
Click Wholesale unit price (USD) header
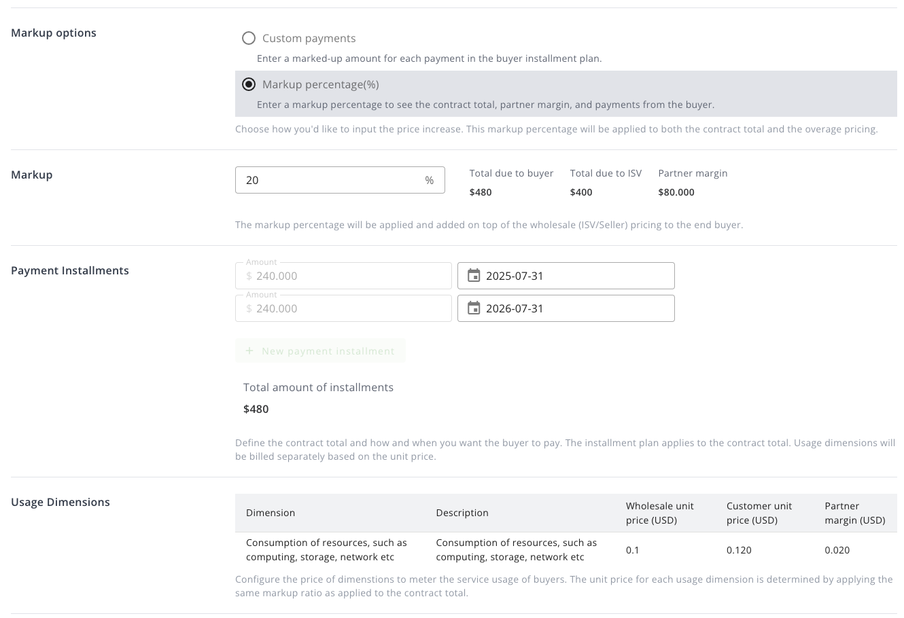659,513
